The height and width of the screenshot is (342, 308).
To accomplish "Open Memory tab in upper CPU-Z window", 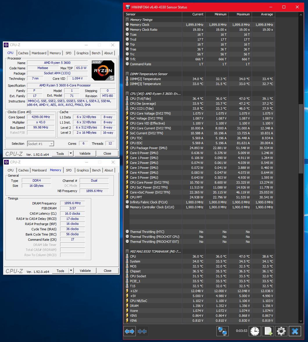I will 55,53.
